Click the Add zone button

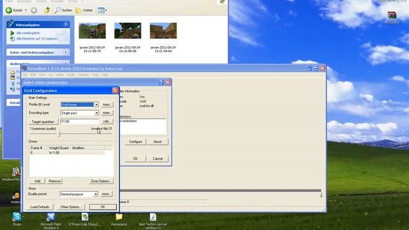point(37,181)
